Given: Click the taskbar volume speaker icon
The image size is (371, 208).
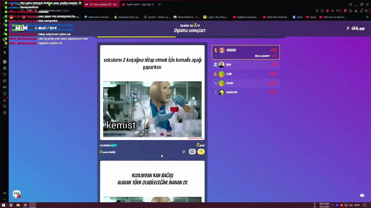Looking at the screenshot, I should pyautogui.click(x=351, y=205).
